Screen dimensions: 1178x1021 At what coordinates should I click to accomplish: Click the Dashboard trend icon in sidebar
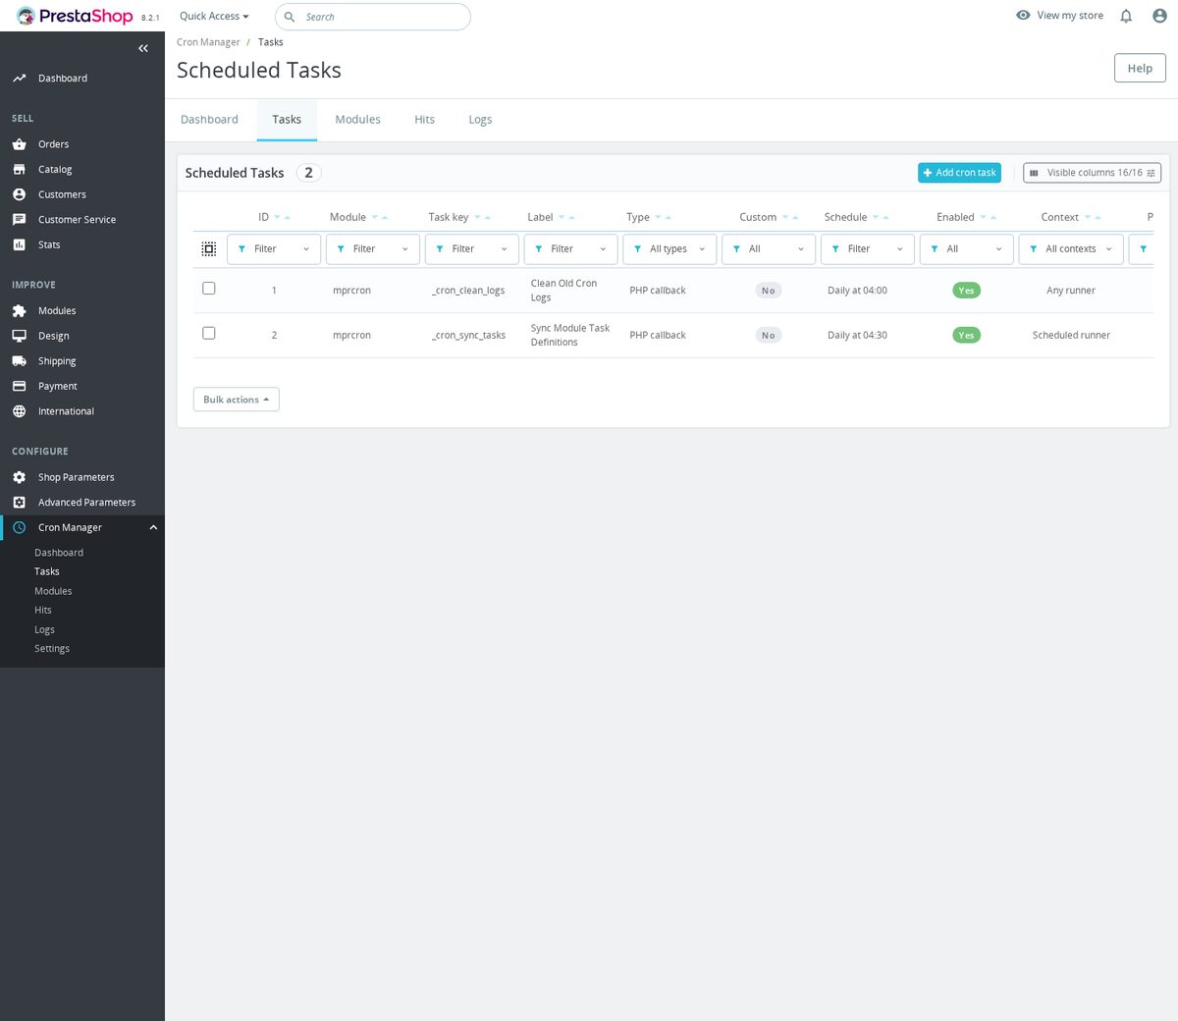coord(19,79)
